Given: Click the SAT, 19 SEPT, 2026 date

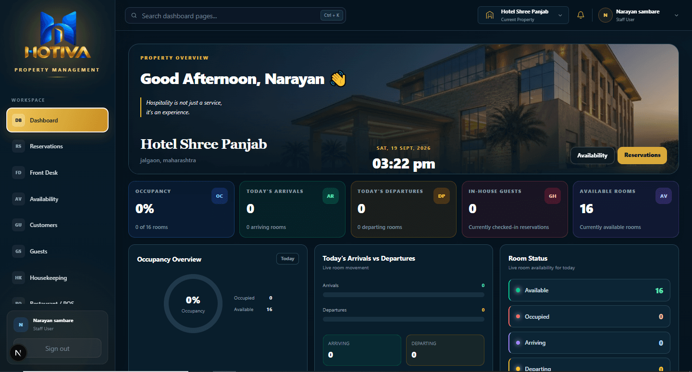Looking at the screenshot, I should click(x=404, y=148).
